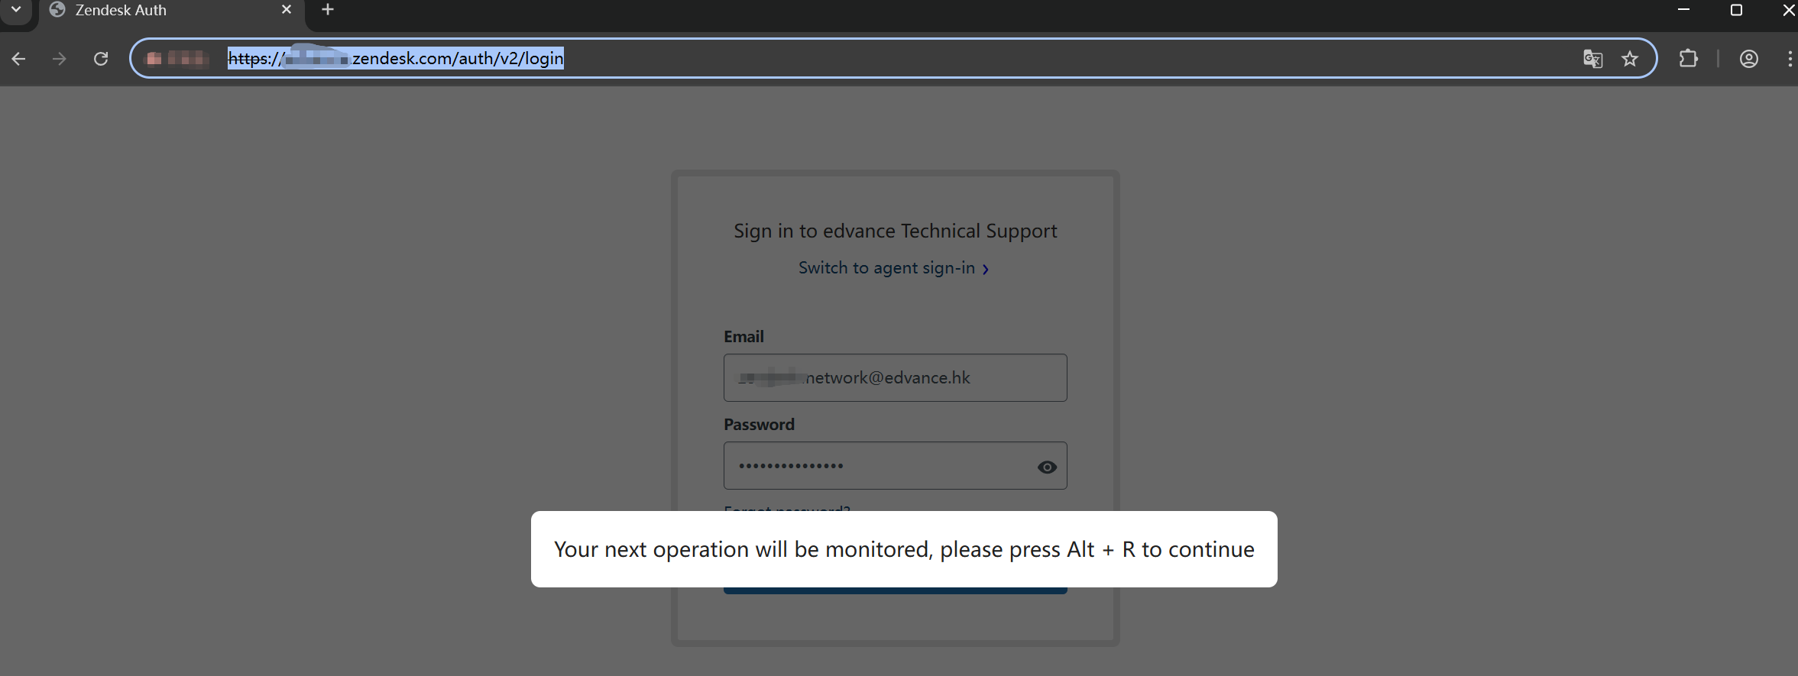Screen dimensions: 1798x676
Task: Click Switch to agent sign-in link
Action: tap(886, 268)
